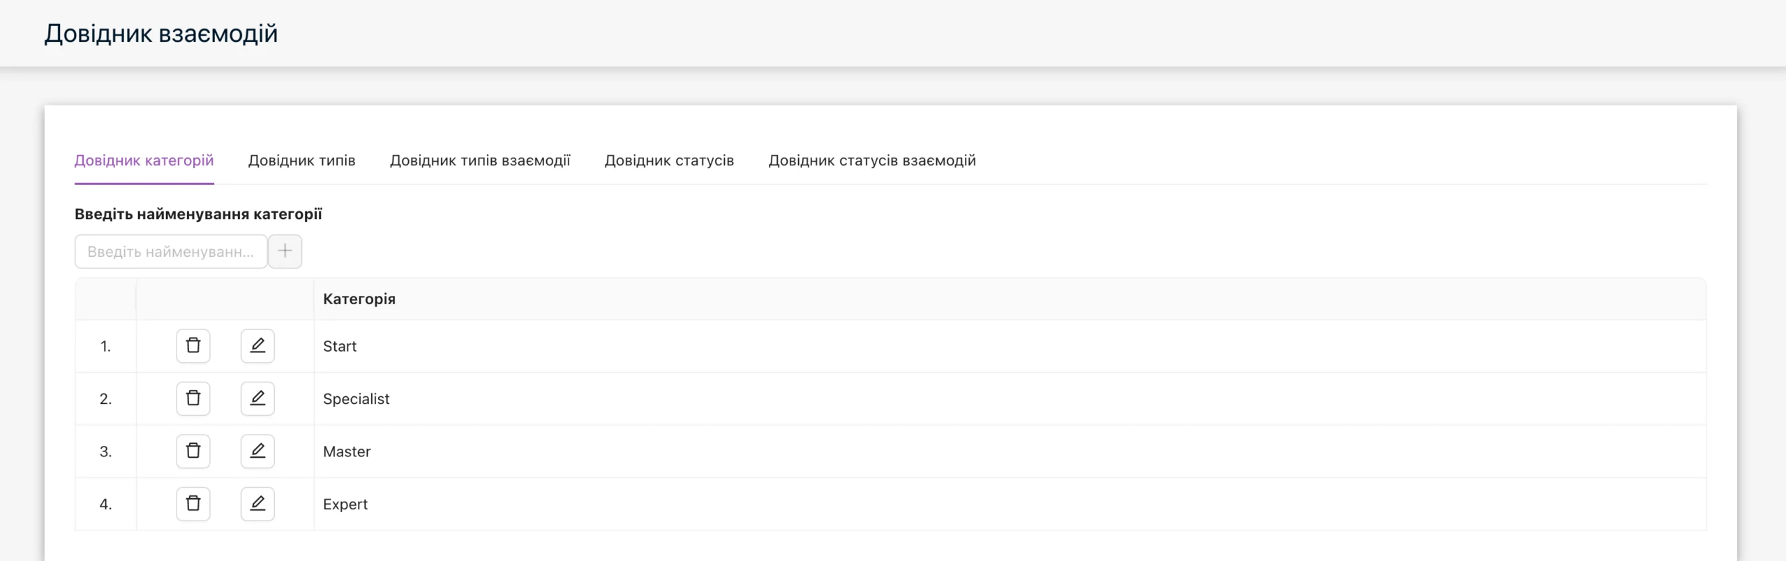
Task: Select the Довідник взаємодій page title
Action: [x=161, y=33]
